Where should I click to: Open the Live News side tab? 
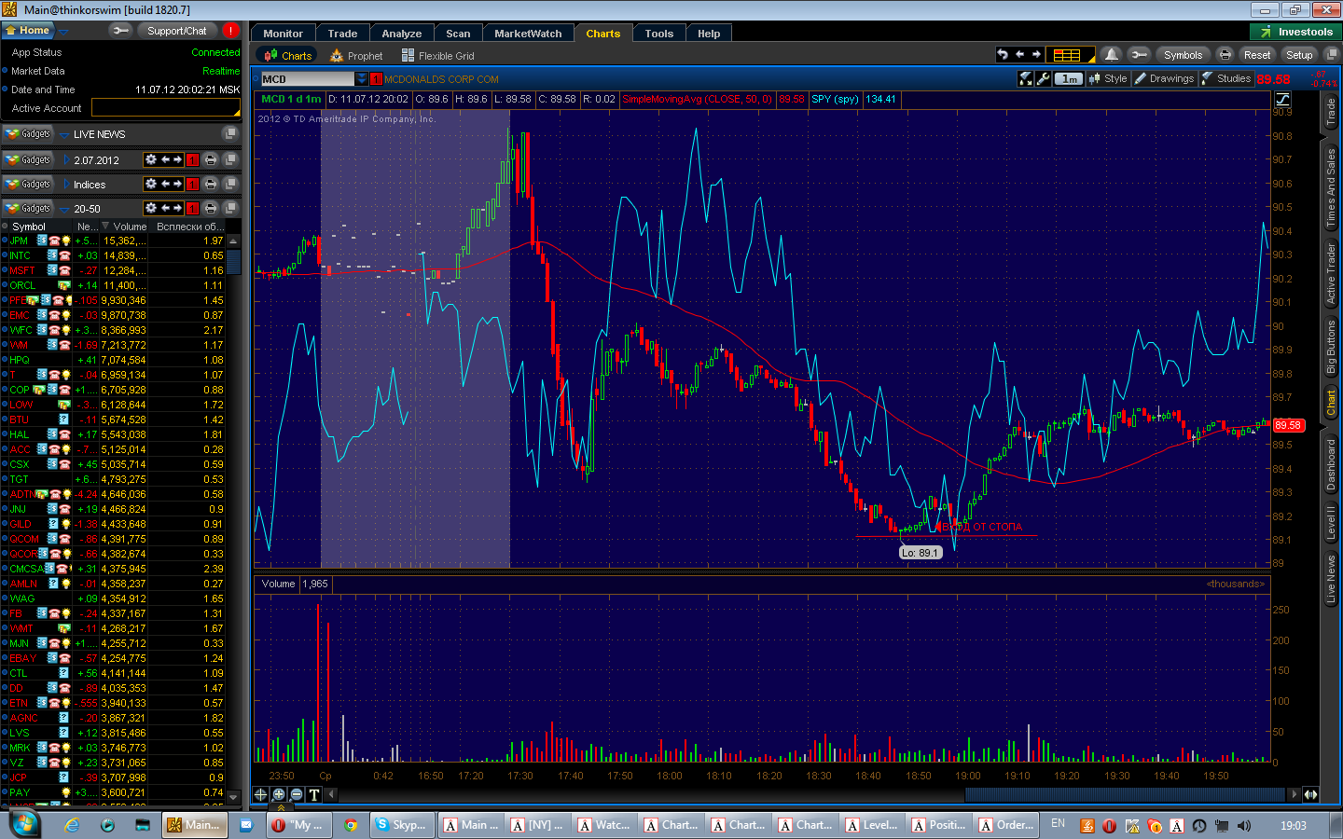click(1331, 578)
